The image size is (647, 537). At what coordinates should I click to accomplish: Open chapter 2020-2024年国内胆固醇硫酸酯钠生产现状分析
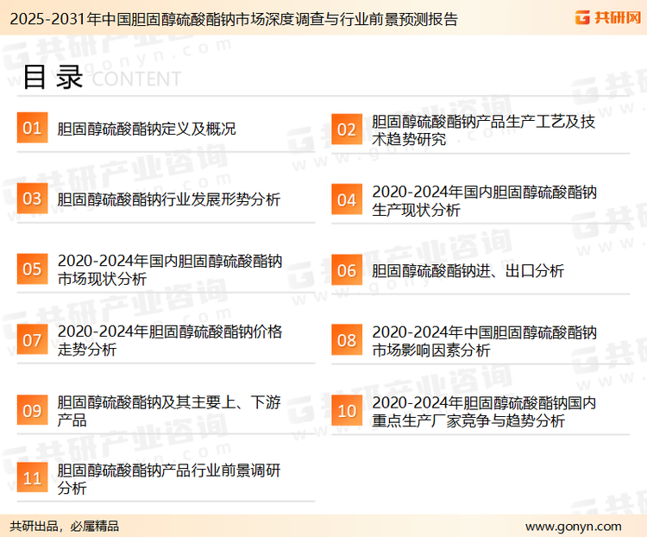click(x=484, y=201)
